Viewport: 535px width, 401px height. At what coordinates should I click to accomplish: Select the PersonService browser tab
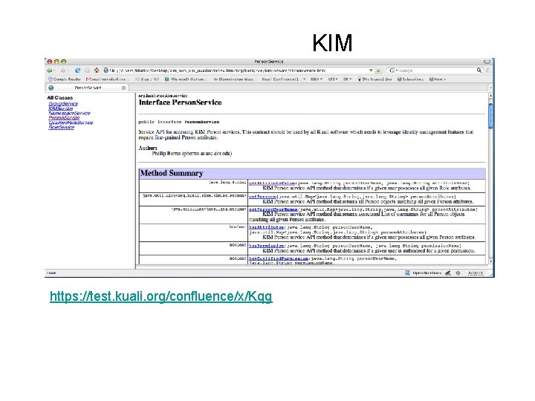(87, 88)
